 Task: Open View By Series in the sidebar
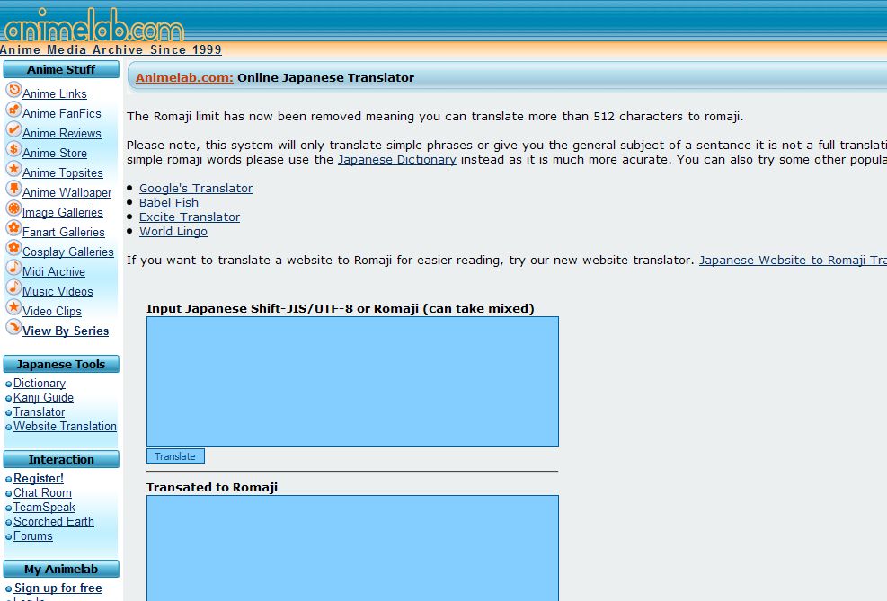66,331
